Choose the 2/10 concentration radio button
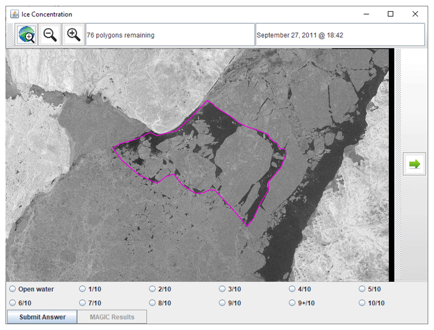 pos(152,289)
